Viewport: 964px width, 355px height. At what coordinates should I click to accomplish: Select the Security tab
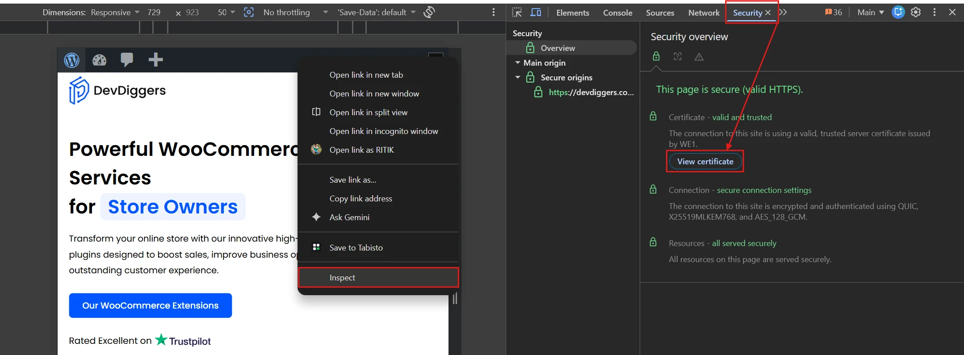[x=747, y=13]
